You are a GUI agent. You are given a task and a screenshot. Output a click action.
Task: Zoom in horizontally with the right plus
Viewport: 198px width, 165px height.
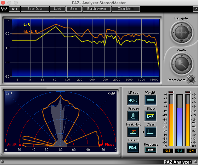[190, 64]
